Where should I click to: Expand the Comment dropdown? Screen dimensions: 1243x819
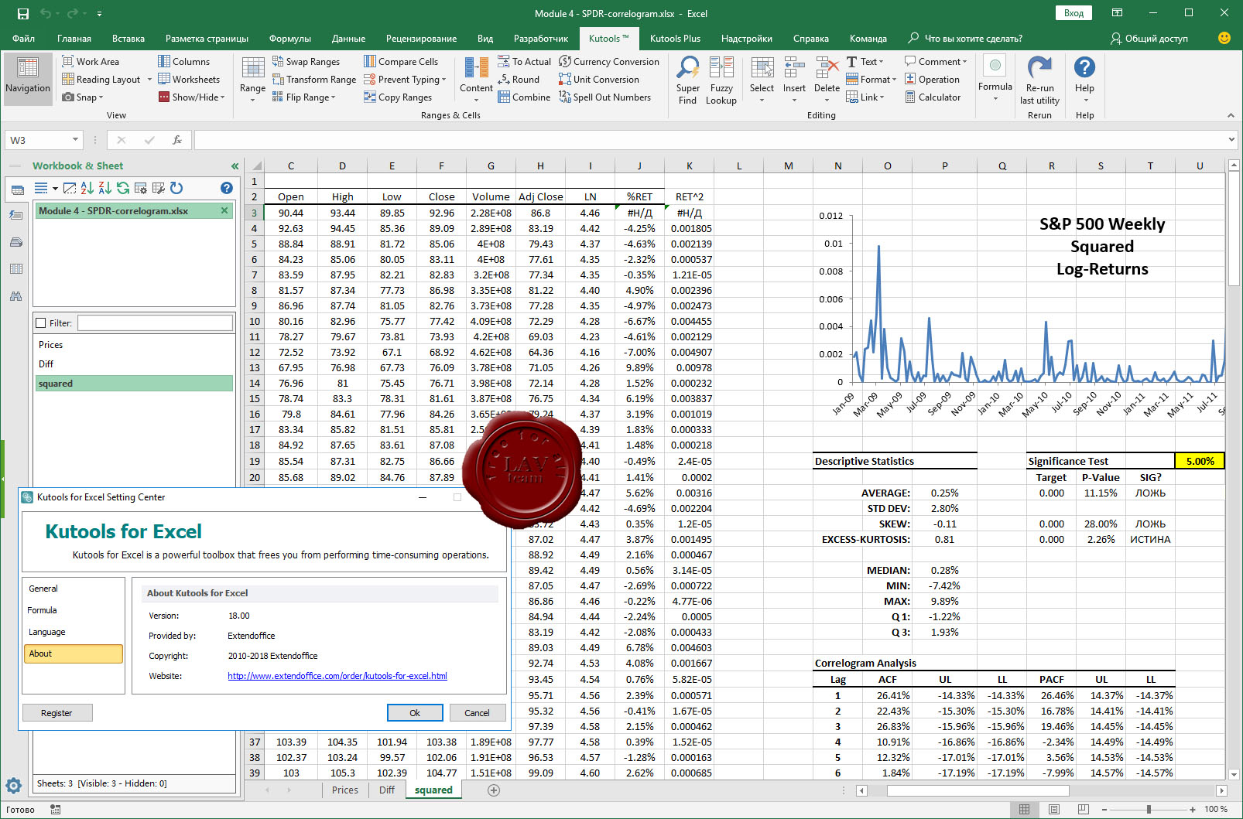(936, 62)
